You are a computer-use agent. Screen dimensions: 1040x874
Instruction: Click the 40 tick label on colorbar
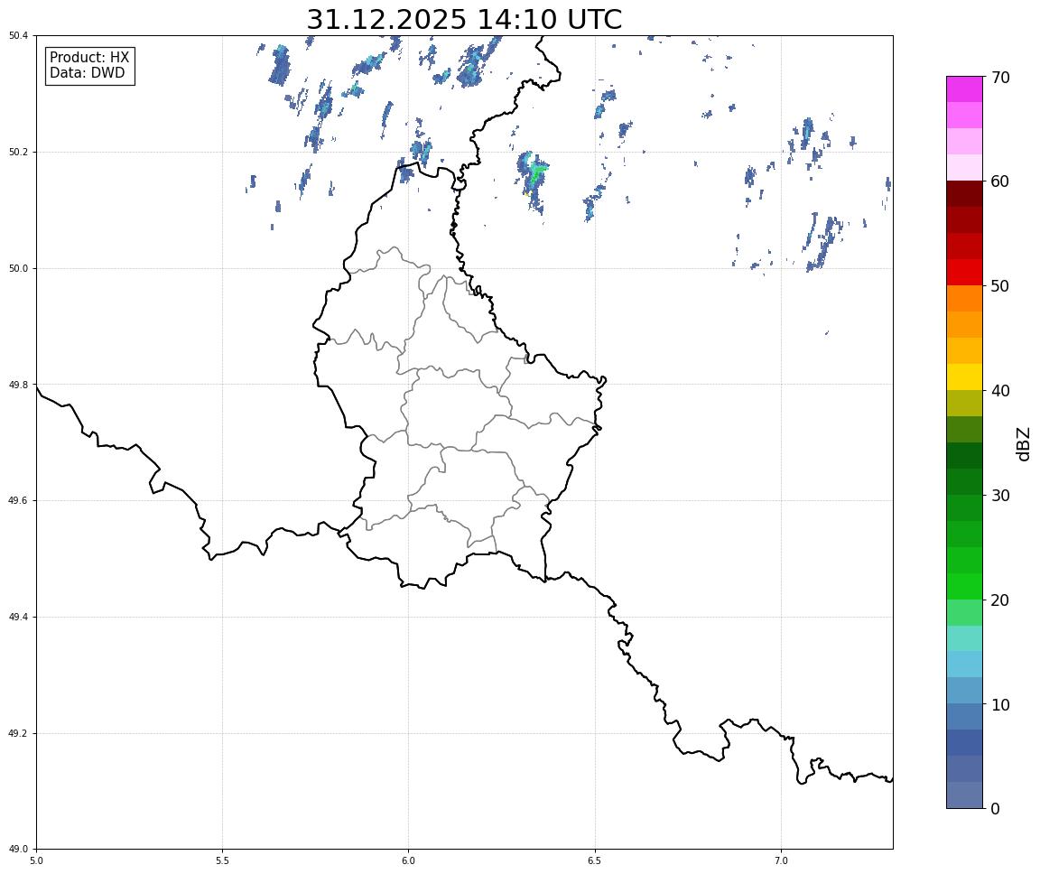pyautogui.click(x=1000, y=391)
